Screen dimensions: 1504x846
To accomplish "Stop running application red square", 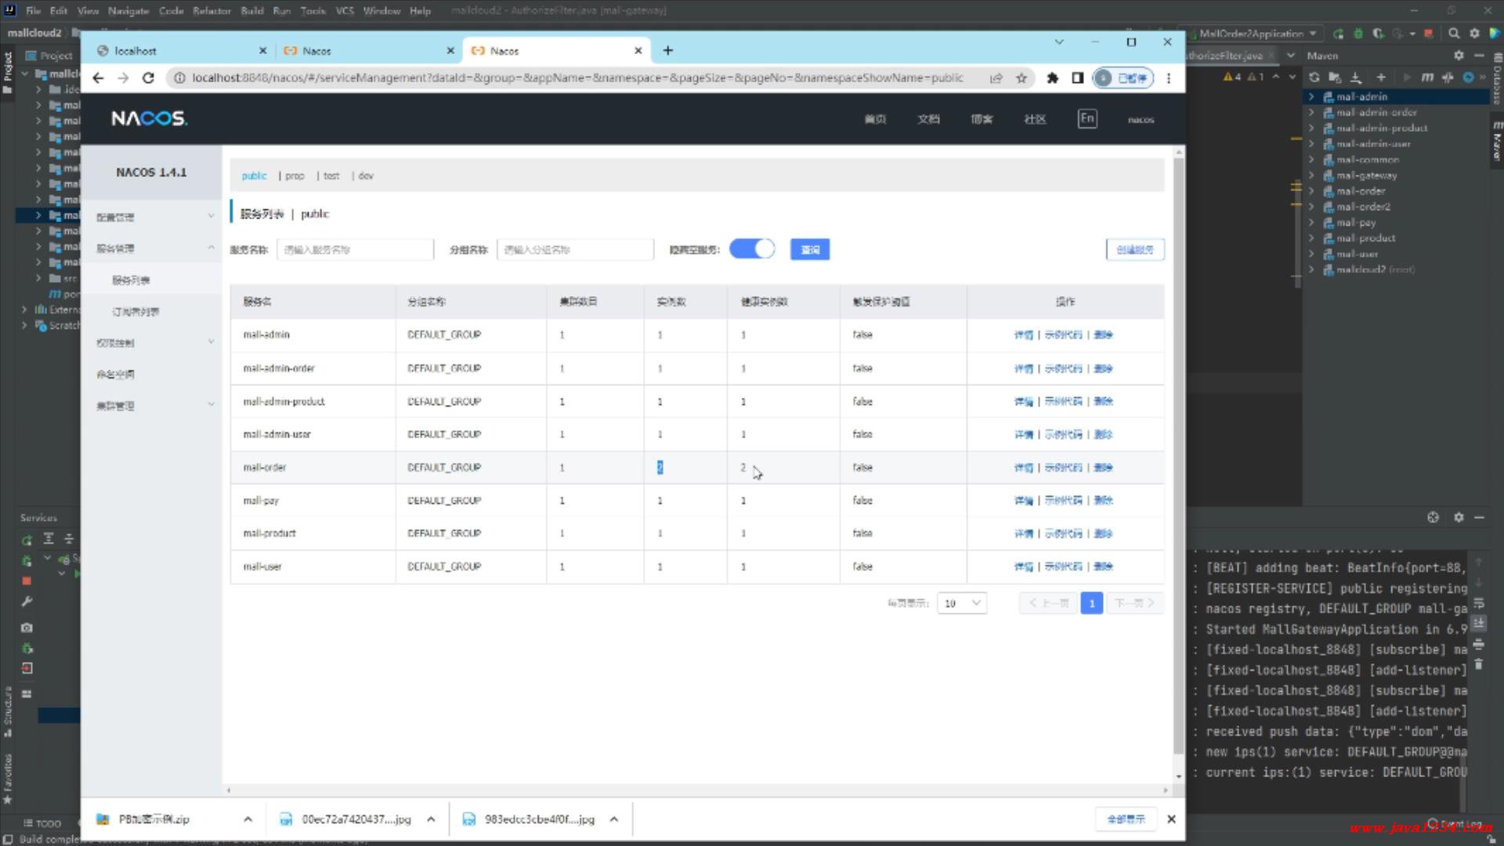I will tap(1428, 33).
